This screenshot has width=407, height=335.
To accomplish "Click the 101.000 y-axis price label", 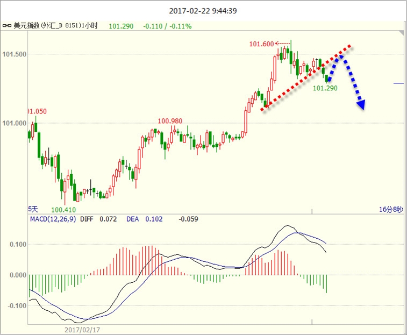I will point(15,123).
